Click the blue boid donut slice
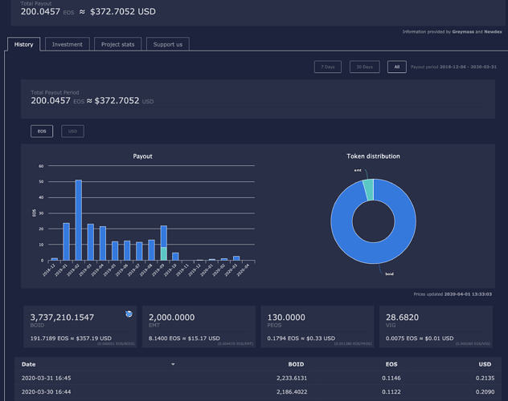The width and height of the screenshot is (508, 401). 374,252
